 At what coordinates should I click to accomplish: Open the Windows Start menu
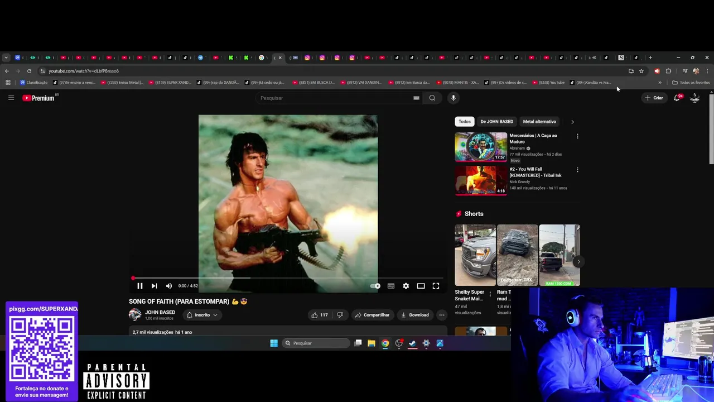coord(274,343)
